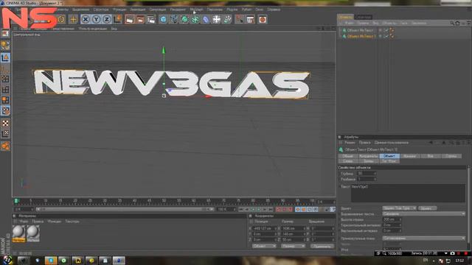
Task: Select the orange Rotate tool icon
Action: pos(61,20)
